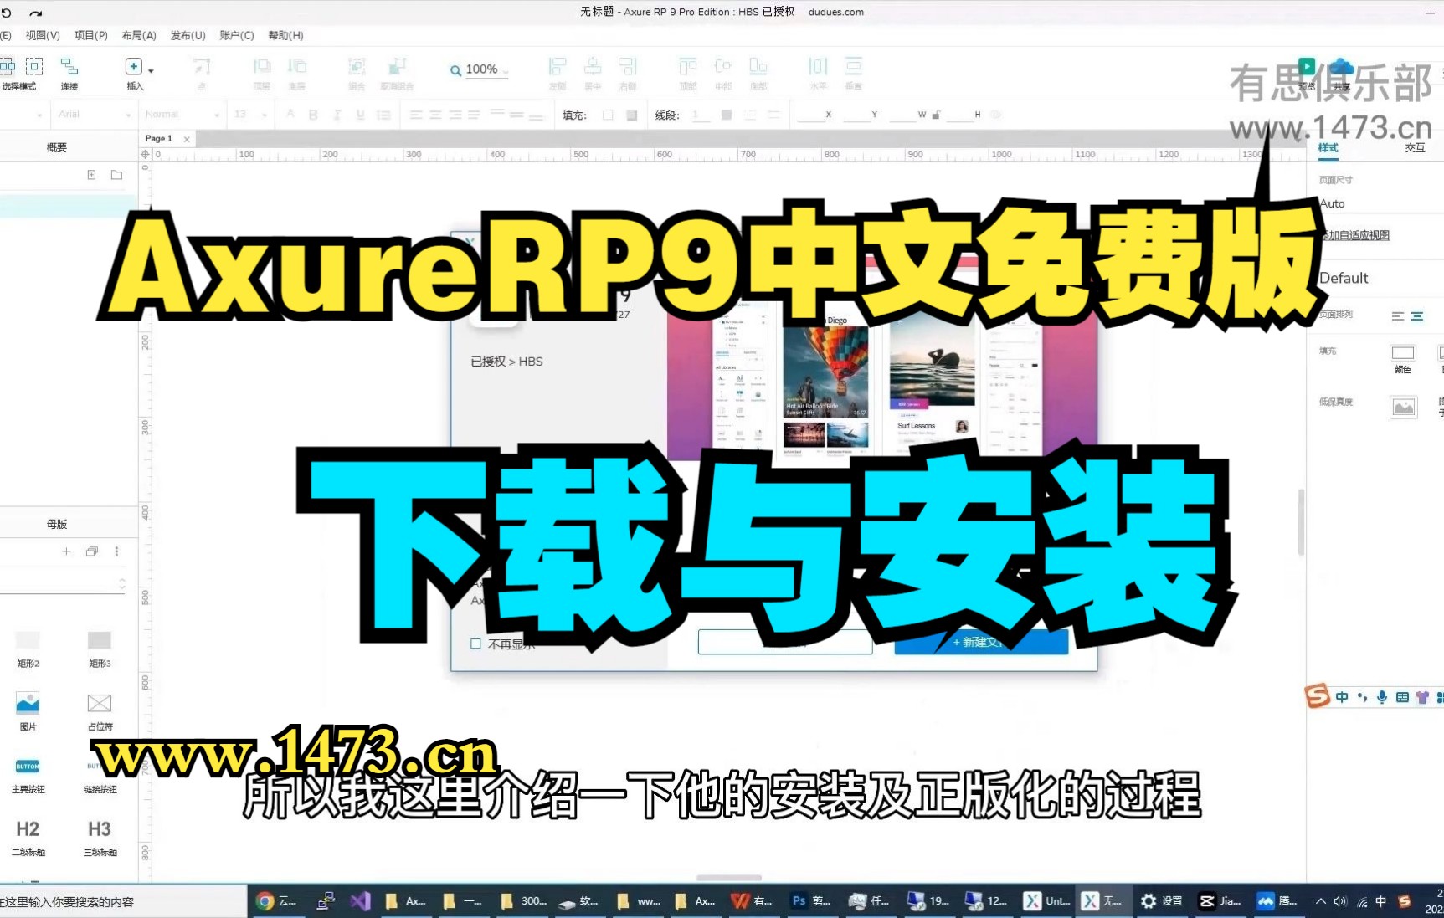Click add master plus icon in 母版
The width and height of the screenshot is (1444, 918).
(66, 551)
